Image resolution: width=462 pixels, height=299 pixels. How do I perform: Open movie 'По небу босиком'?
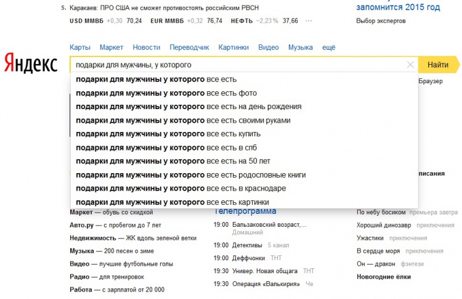click(381, 212)
